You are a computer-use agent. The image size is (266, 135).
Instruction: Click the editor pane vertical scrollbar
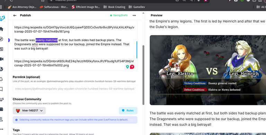(143, 75)
